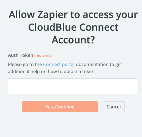Choose the white Cancel button
The height and width of the screenshot is (137, 142).
click(x=113, y=107)
